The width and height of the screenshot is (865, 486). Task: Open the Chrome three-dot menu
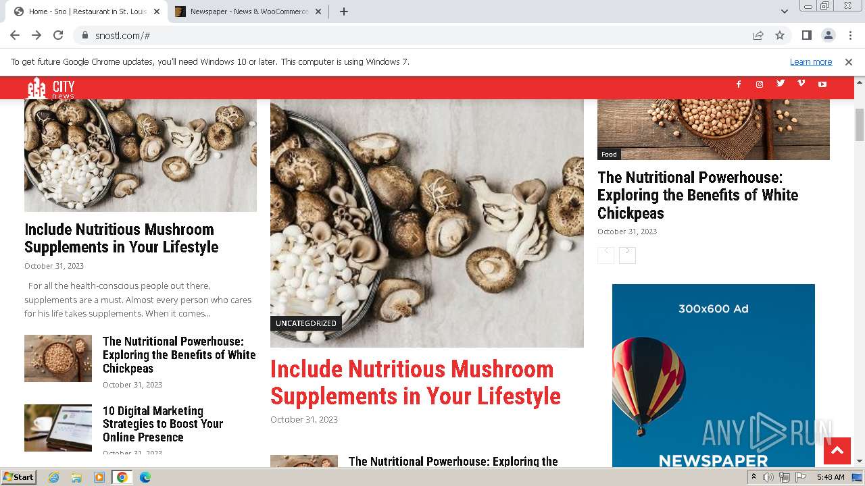point(849,35)
